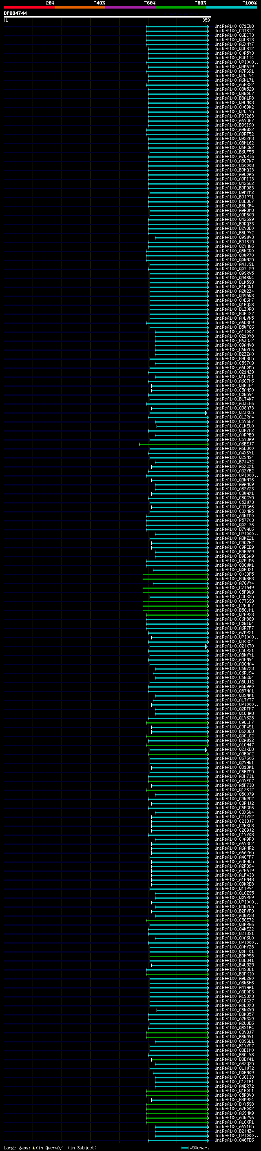261x1151 pixels.
Task: Click the hit label UniRef100_A1CXP1
Action: point(234,1122)
